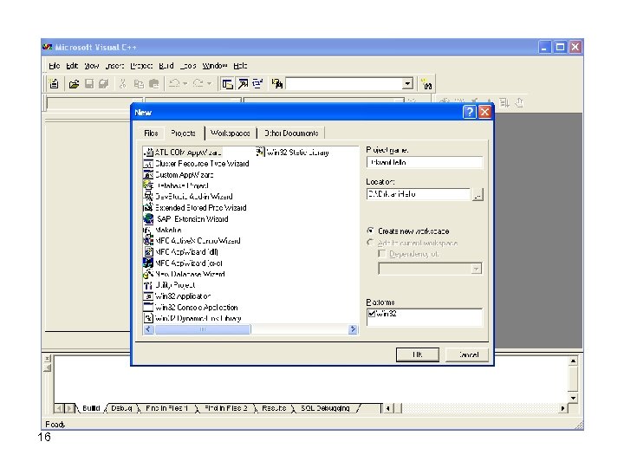Viewport: 624px width, 468px height.
Task: Select Custom AppWizard project type
Action: click(179, 175)
